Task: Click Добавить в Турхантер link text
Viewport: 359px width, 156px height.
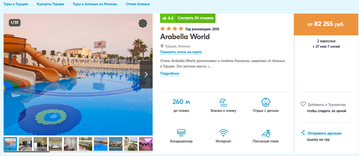Action: click(x=327, y=105)
